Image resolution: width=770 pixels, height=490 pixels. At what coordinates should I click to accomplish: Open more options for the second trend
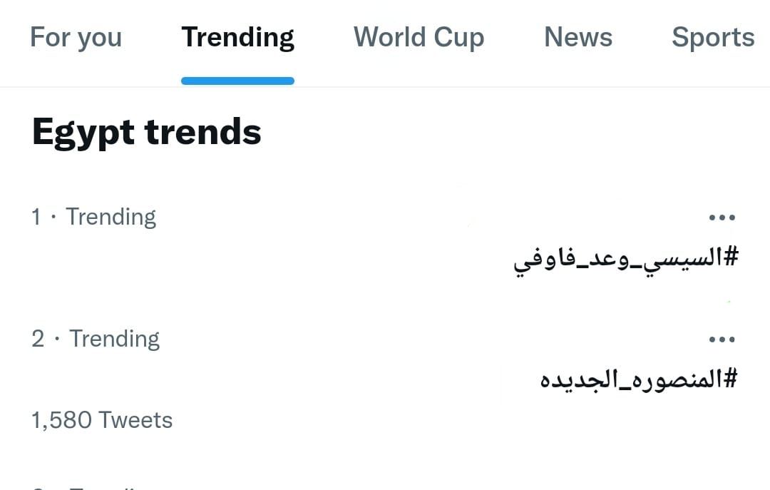[722, 340]
